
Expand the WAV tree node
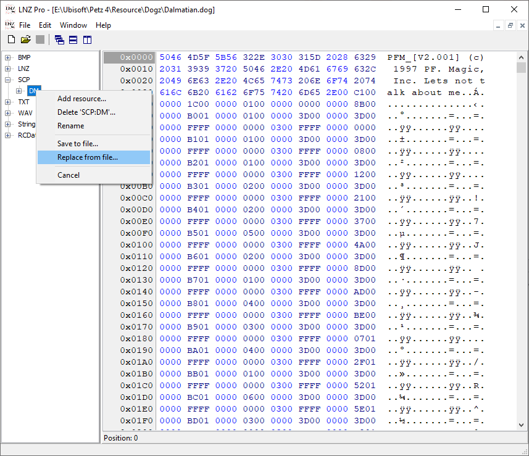pos(8,113)
